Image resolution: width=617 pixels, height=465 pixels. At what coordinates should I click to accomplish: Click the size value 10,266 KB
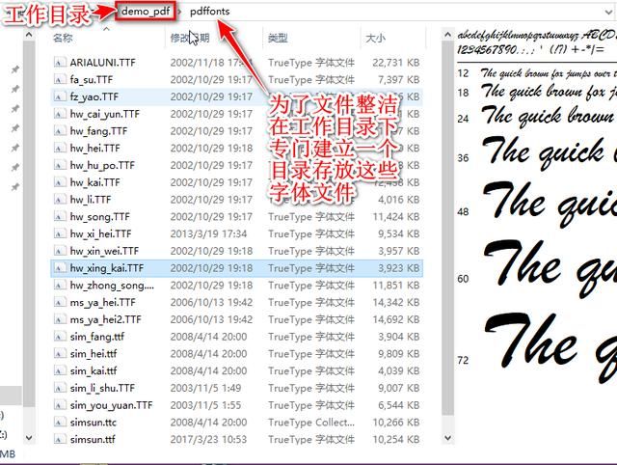point(396,423)
